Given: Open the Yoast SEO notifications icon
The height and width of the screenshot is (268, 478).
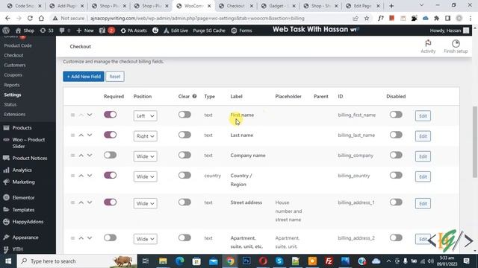Looking at the screenshot, I should click(107, 31).
